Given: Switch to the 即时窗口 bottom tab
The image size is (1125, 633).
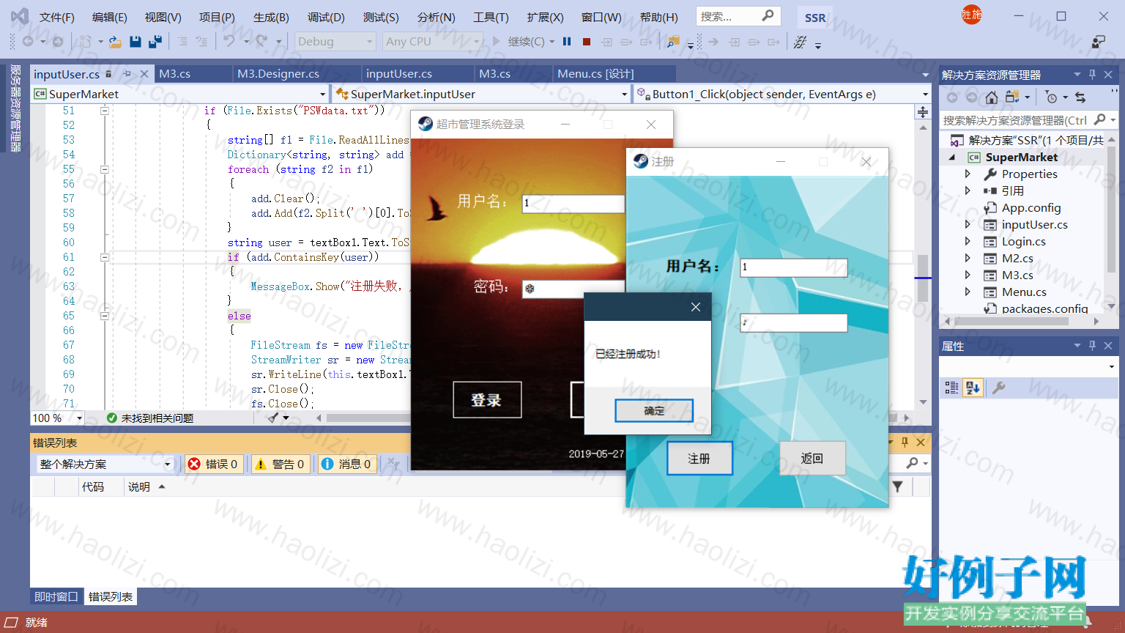Looking at the screenshot, I should pos(56,597).
